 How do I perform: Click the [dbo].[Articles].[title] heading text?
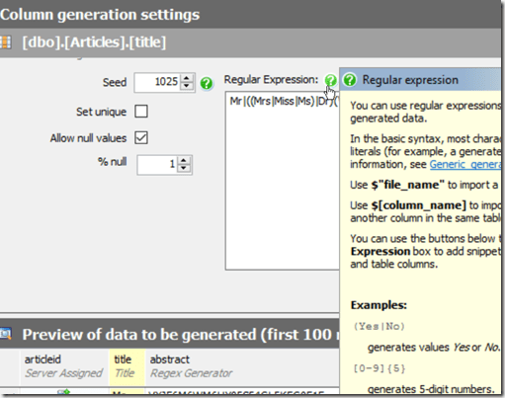pos(94,42)
